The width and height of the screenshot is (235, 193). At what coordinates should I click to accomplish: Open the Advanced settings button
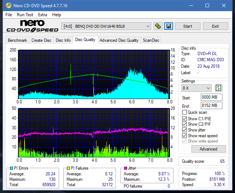pos(208,149)
